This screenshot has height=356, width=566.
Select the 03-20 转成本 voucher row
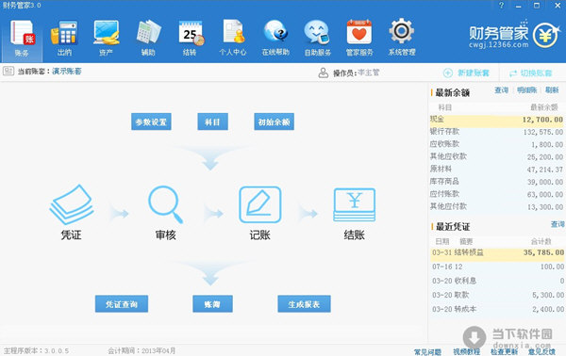click(x=497, y=309)
